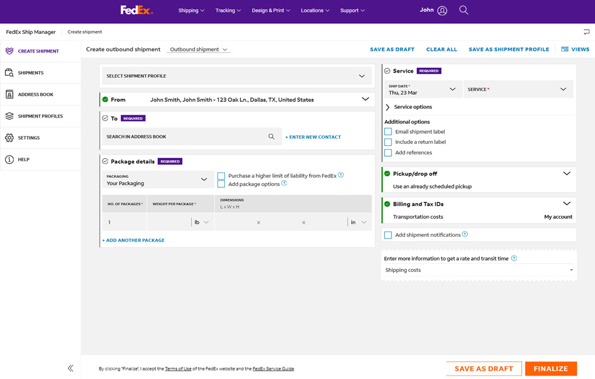
Task: Open the search magnifier in the top bar
Action: point(463,10)
